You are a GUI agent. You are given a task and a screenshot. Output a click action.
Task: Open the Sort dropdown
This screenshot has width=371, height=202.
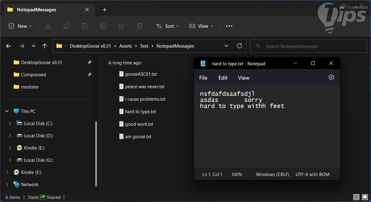[167, 26]
